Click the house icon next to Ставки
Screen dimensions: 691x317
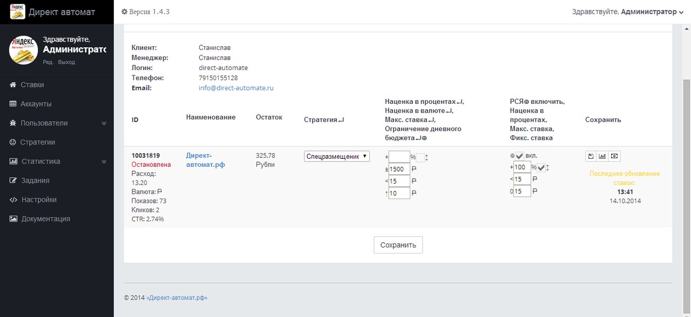(x=13, y=85)
